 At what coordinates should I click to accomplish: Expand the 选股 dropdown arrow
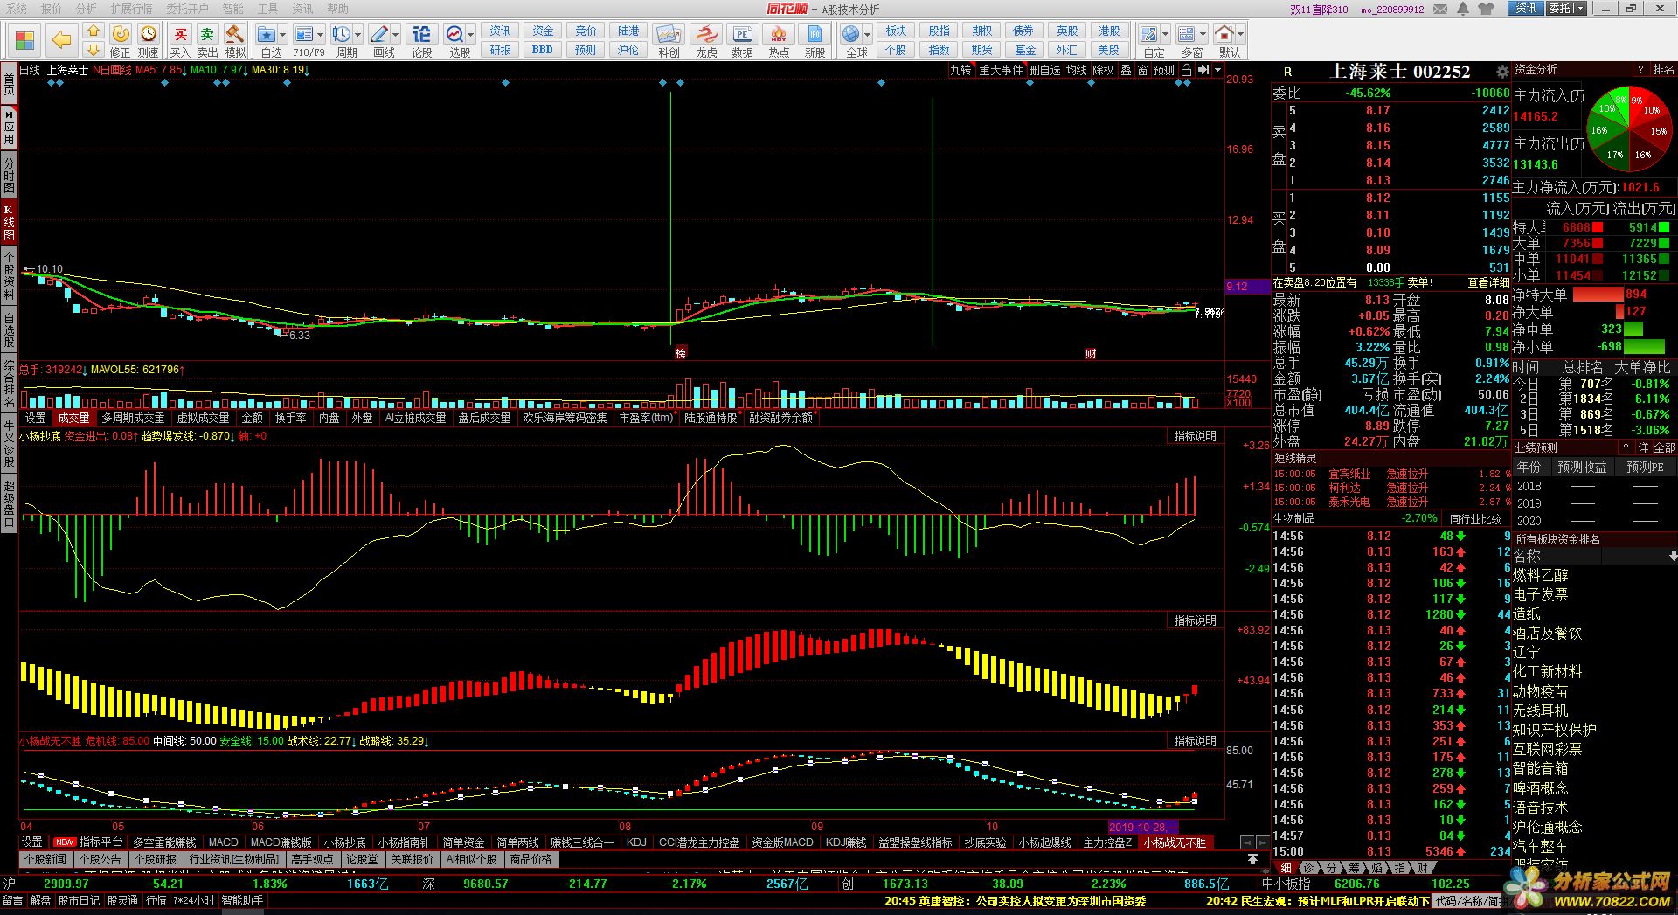pyautogui.click(x=470, y=35)
